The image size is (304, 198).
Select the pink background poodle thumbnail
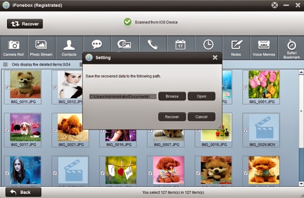[x=168, y=170]
